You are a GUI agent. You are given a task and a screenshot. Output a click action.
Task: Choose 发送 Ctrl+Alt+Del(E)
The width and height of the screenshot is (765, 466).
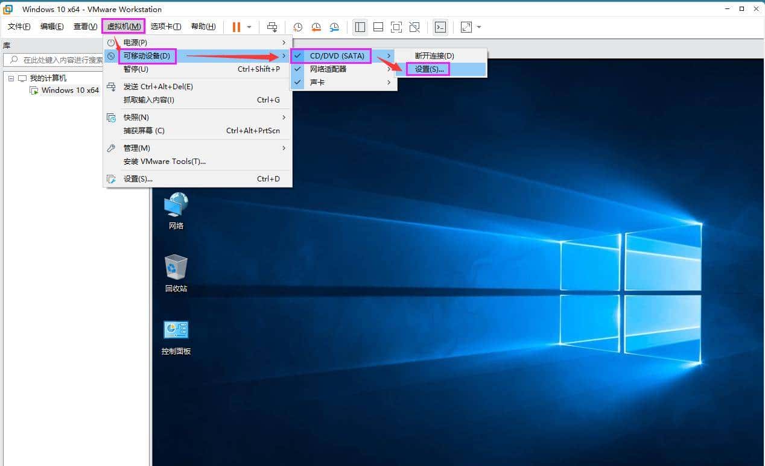coord(198,87)
